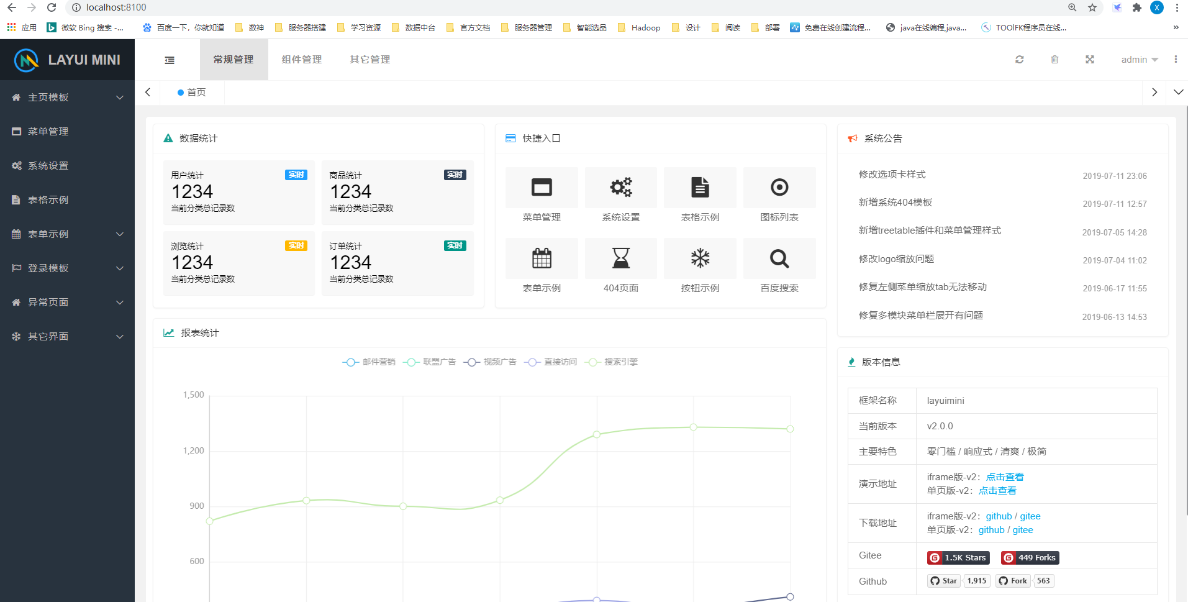The width and height of the screenshot is (1188, 602).
Task: Toggle 直接访问 series in chart legend
Action: click(550, 362)
